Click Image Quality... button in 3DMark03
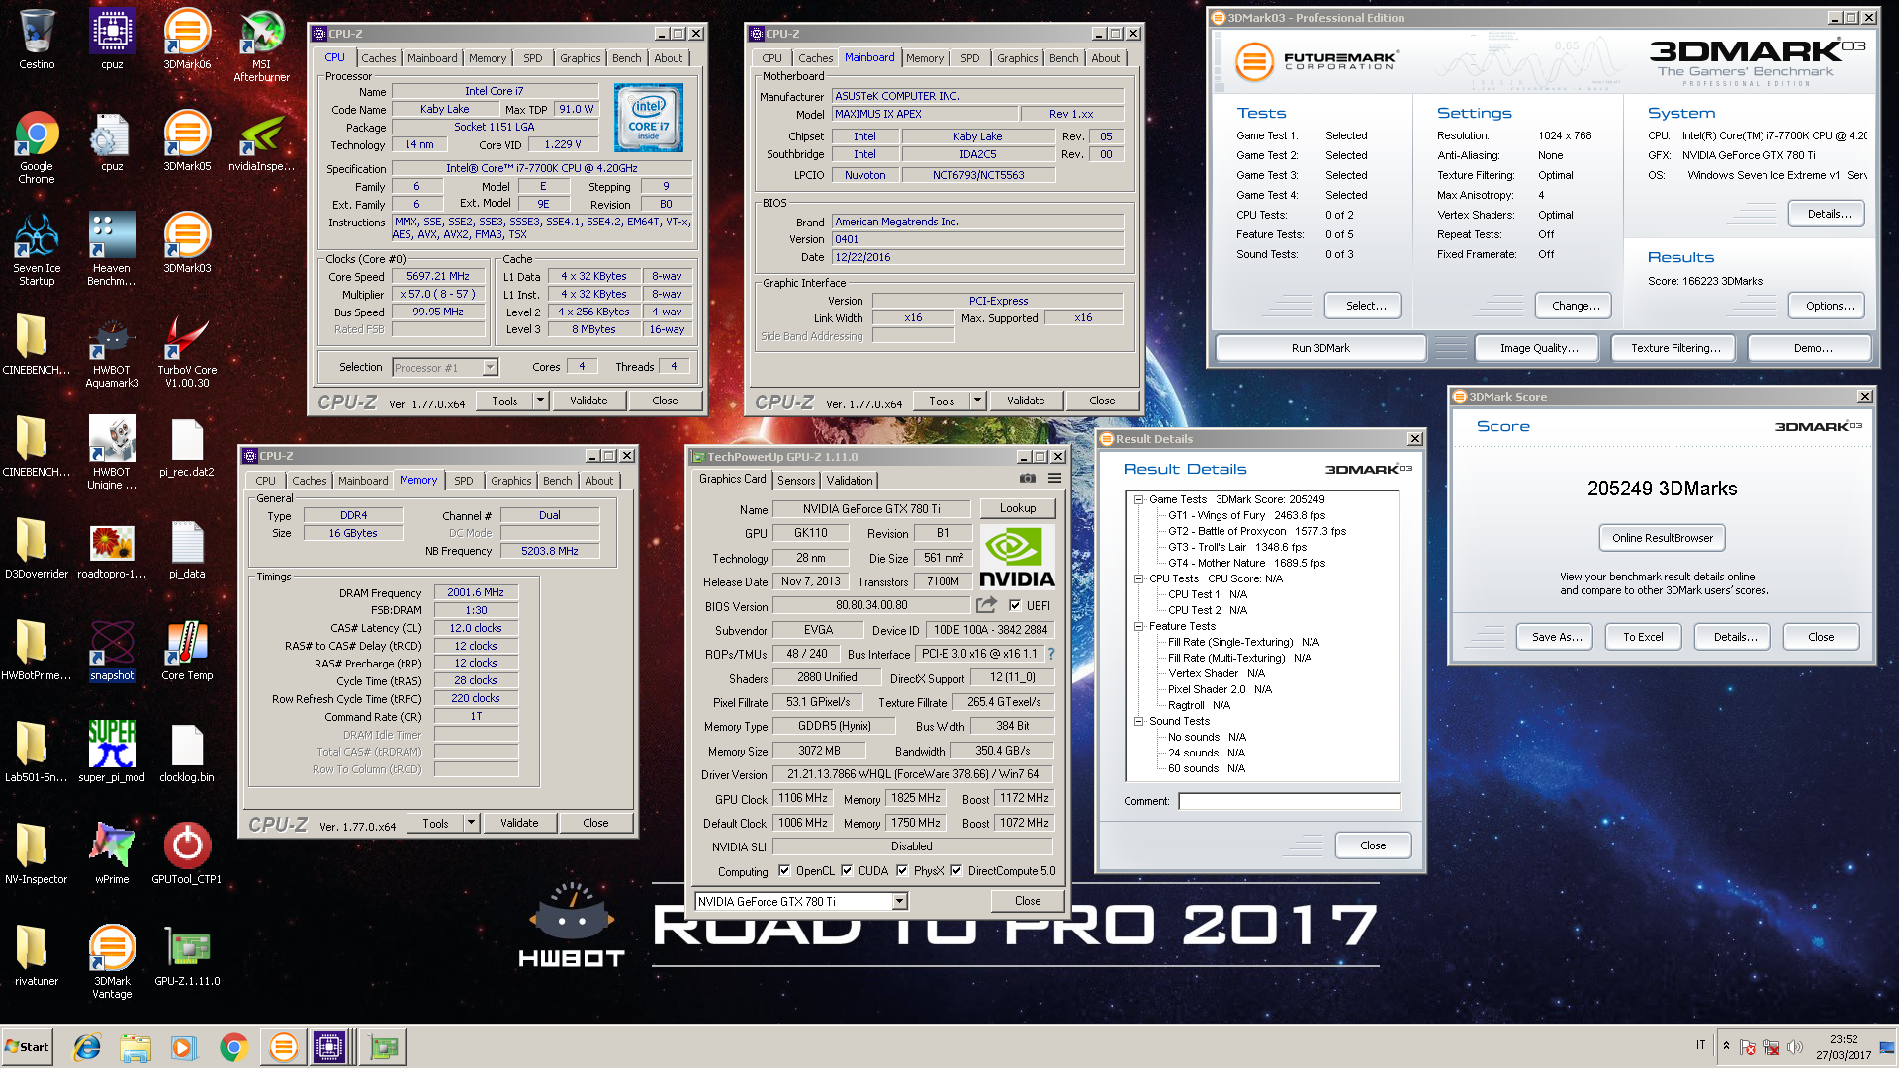This screenshot has height=1068, width=1899. 1538,348
